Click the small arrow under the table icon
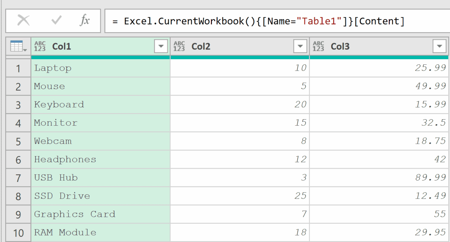Viewport: 450px width, 242px height. point(25,50)
